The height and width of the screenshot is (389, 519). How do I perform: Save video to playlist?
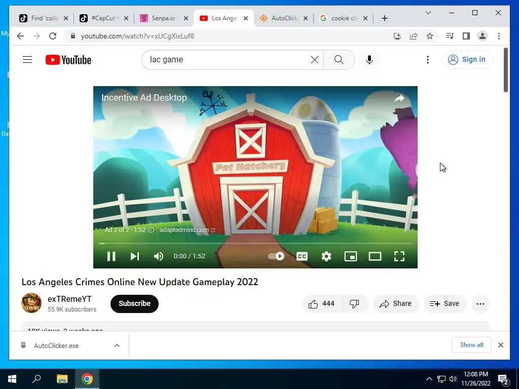(x=444, y=304)
